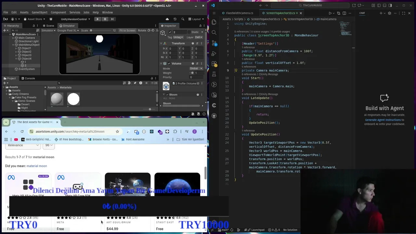The image size is (416, 234).
Task: Adjust the Simulator Scale slider
Action: click(x=101, y=31)
